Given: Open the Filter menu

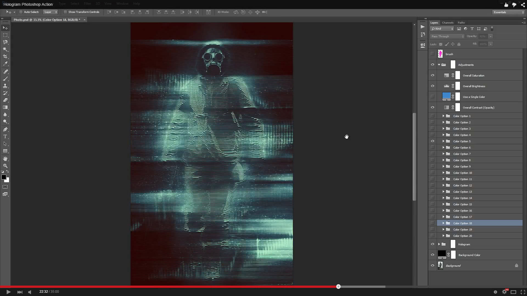Looking at the screenshot, I should tap(88, 4).
